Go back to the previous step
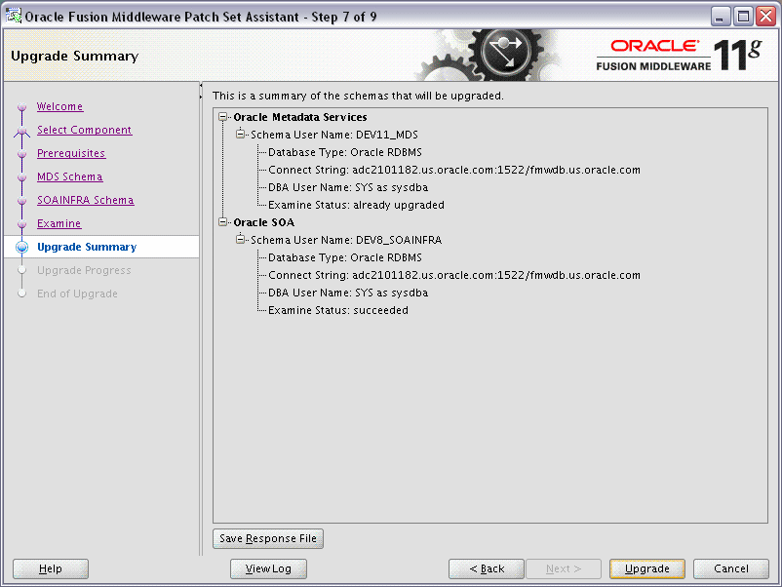Screen dimensions: 782x587 click(487, 568)
